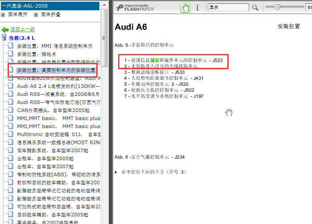This screenshot has width=312, height=224.
Task: Open 安装位置：重要控制单元的安装位置
Action: pos(56,70)
